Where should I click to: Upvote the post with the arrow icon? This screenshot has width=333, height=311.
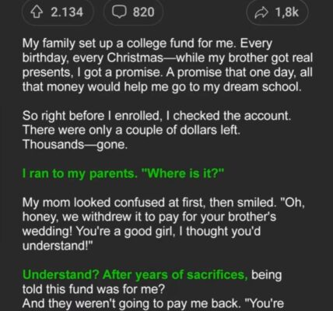coord(36,12)
